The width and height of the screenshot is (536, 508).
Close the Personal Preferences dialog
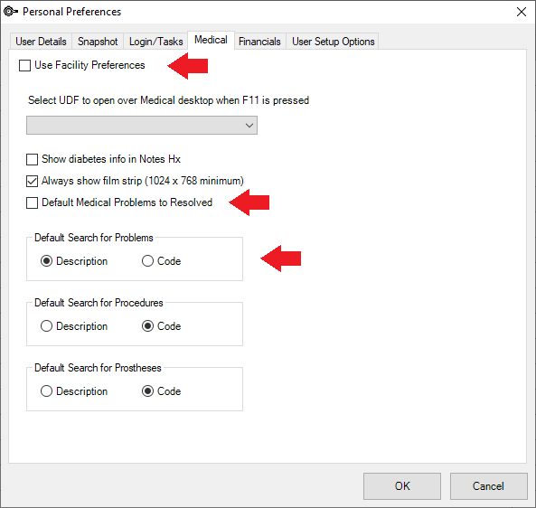click(x=522, y=12)
